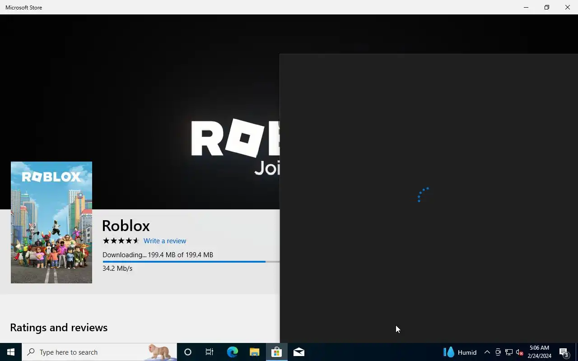Open the notification center icon
The height and width of the screenshot is (361, 578).
pyautogui.click(x=564, y=352)
